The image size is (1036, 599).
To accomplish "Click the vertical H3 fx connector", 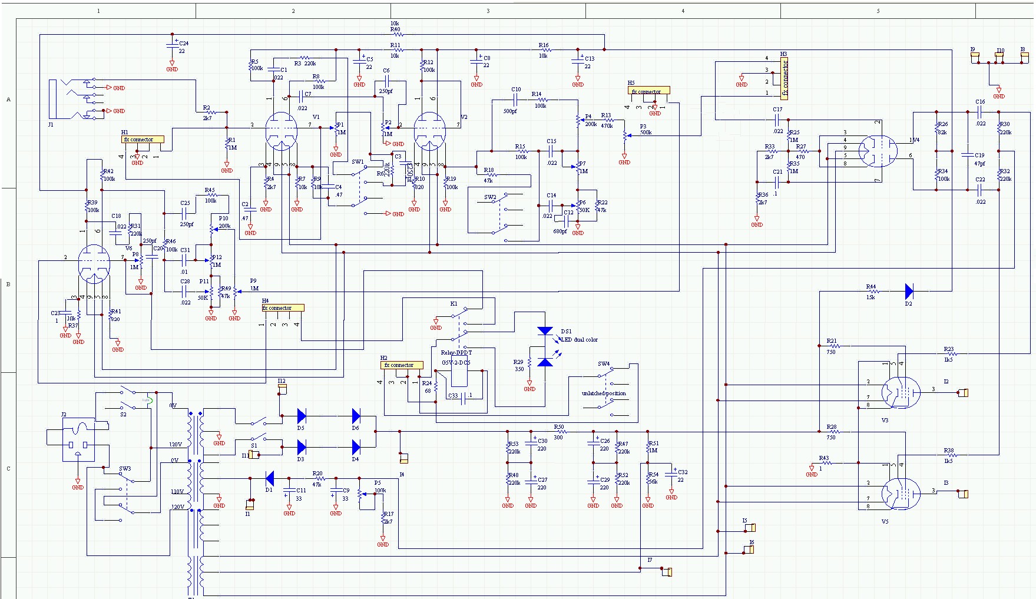I will pyautogui.click(x=785, y=78).
